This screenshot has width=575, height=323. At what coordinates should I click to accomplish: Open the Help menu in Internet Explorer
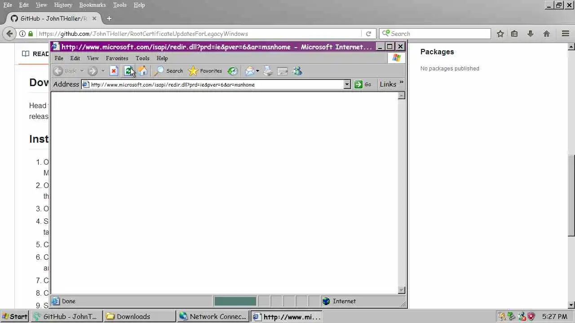[162, 58]
